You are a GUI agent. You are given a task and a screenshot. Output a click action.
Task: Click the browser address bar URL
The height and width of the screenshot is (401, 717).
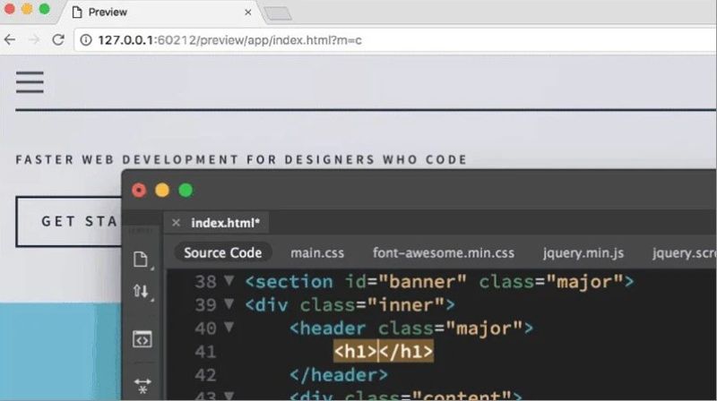pyautogui.click(x=229, y=40)
